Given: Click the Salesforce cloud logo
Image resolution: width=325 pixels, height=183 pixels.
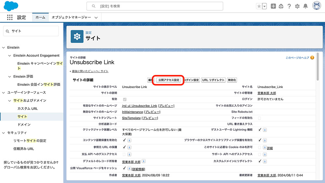Looking at the screenshot, I should [11, 6].
